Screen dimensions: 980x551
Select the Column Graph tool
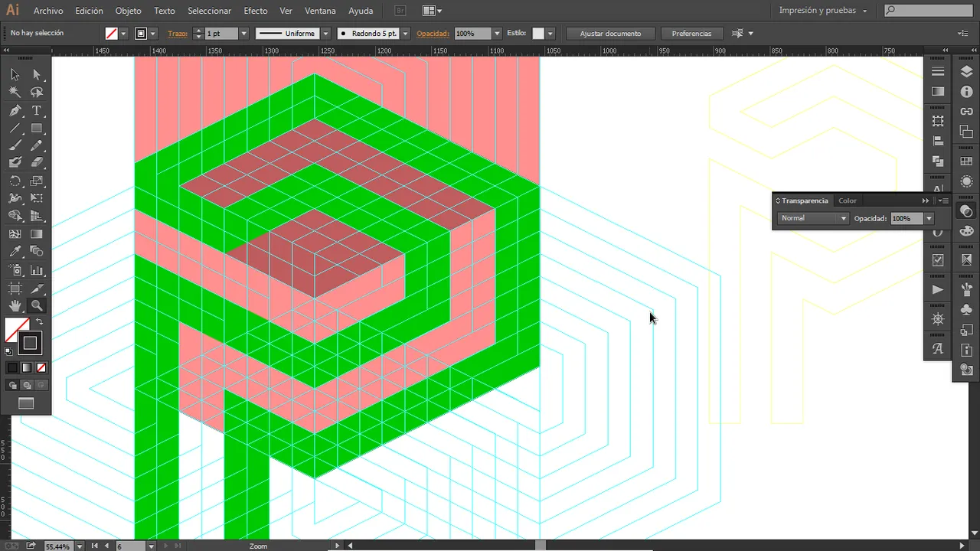[x=37, y=270]
